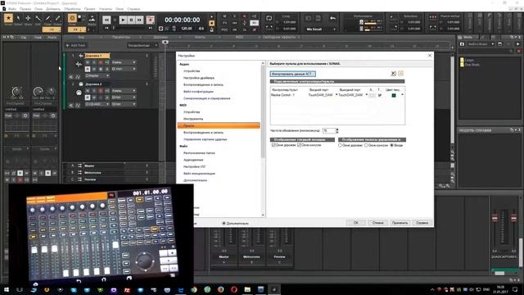Select second radio for console window strips
Screen dimensions: 524x295
(366, 146)
